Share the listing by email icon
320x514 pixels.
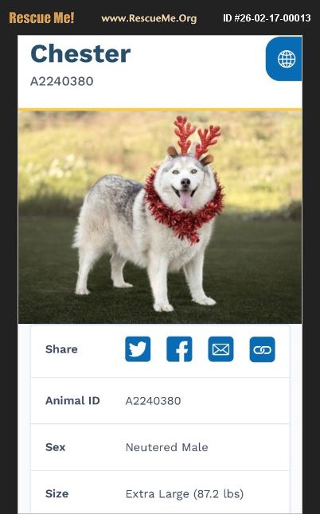coord(220,349)
